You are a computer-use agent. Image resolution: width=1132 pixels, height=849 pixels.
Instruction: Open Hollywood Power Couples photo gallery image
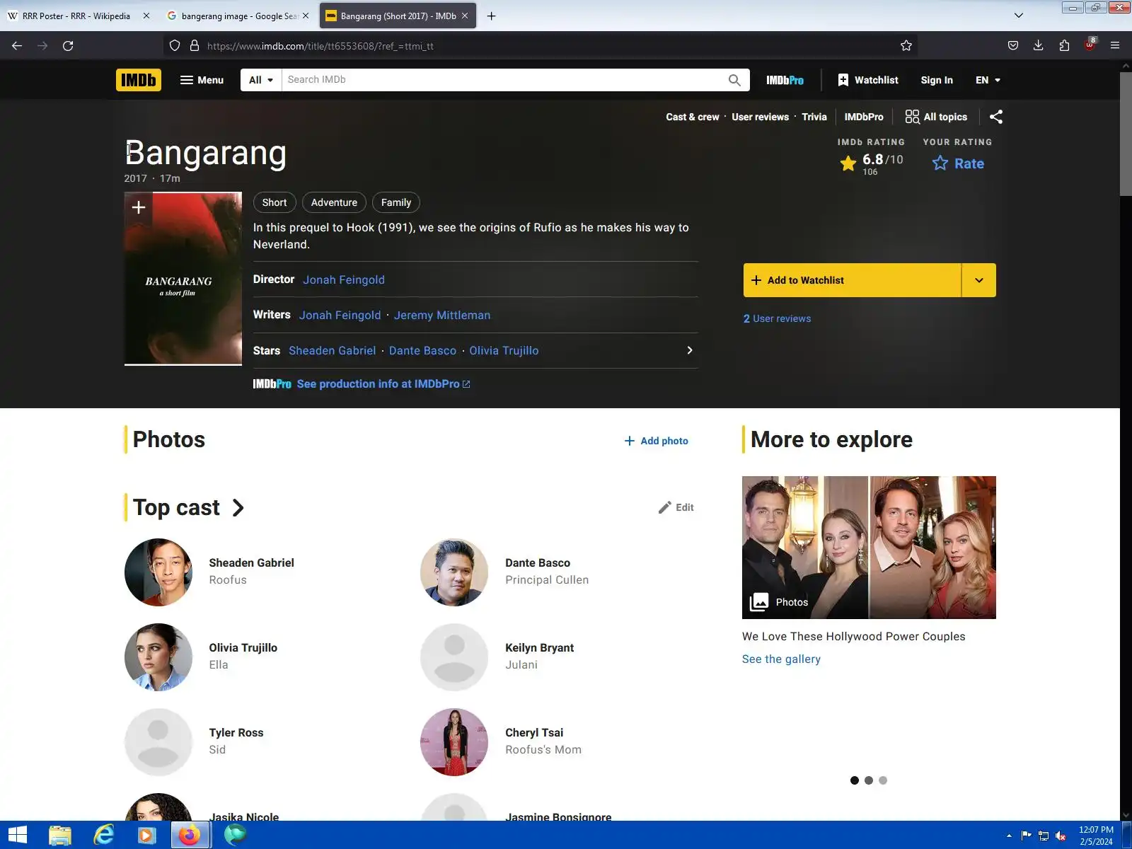point(869,548)
